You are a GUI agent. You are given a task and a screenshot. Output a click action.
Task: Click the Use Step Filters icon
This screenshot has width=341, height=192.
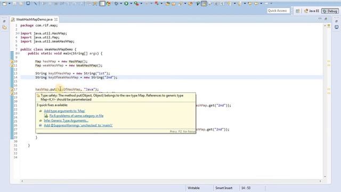pyautogui.click(x=95, y=4)
